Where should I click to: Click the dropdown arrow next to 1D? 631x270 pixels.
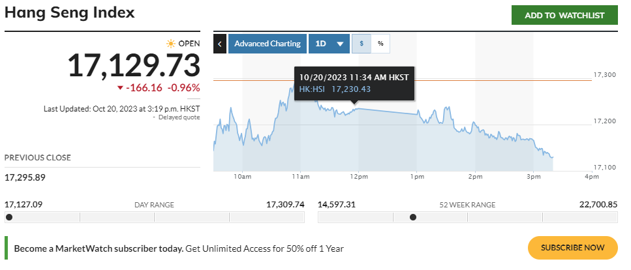pos(340,44)
